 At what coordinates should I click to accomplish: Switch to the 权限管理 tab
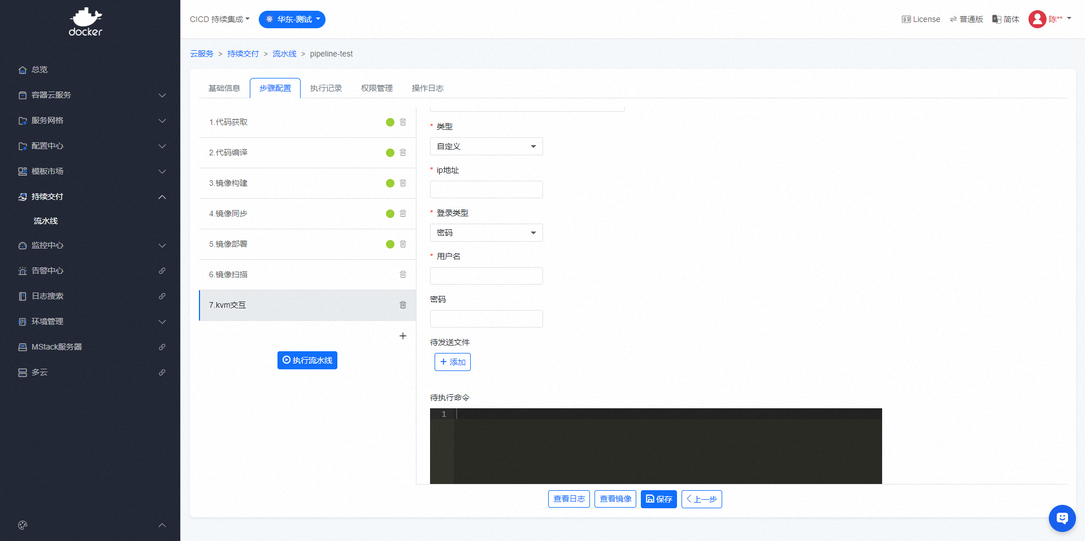(377, 88)
